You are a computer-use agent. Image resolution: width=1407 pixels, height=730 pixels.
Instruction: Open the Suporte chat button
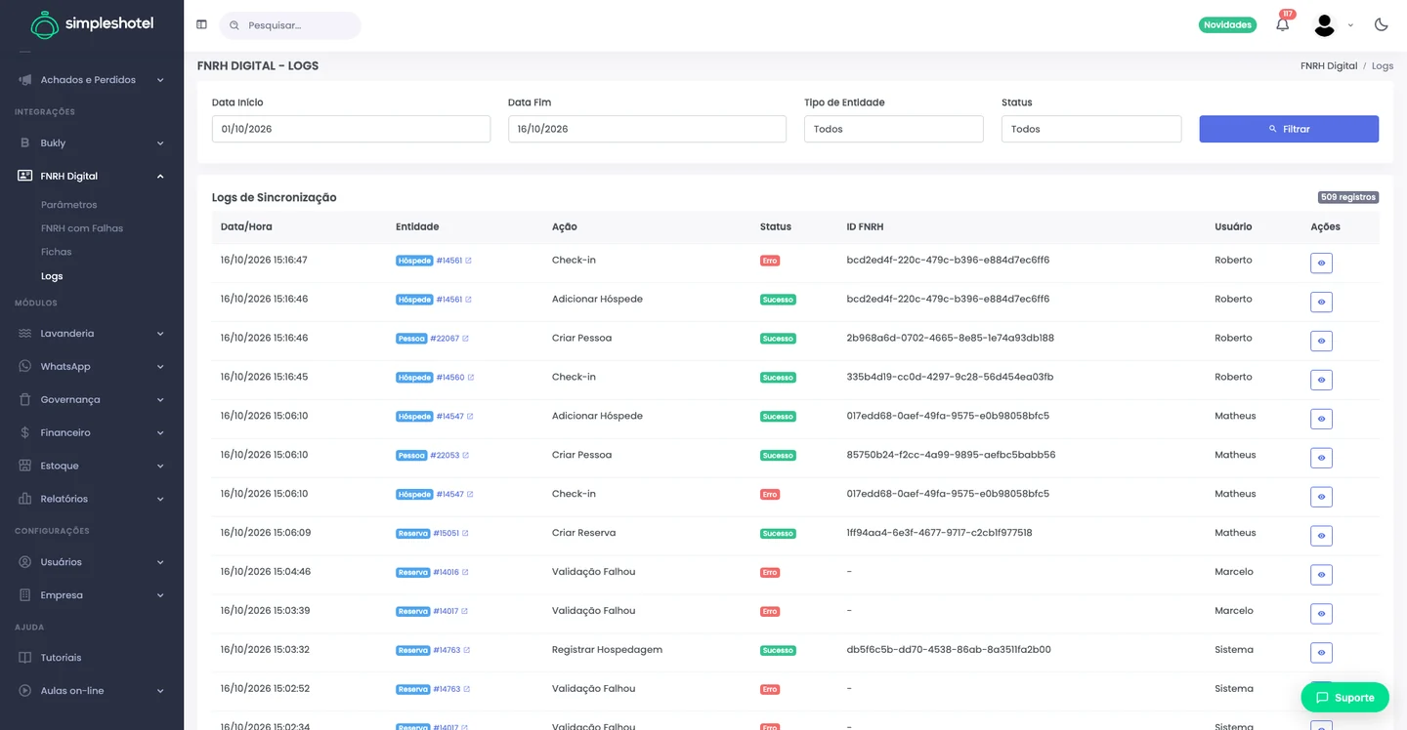pos(1344,698)
